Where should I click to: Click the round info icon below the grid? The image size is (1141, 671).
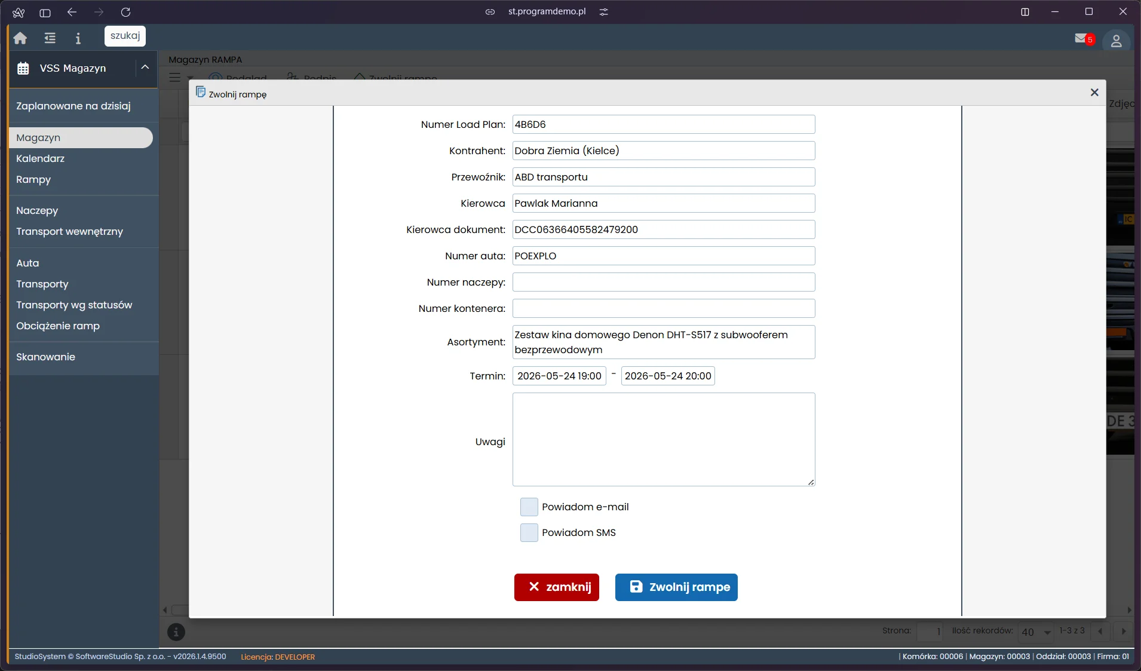[x=176, y=632]
